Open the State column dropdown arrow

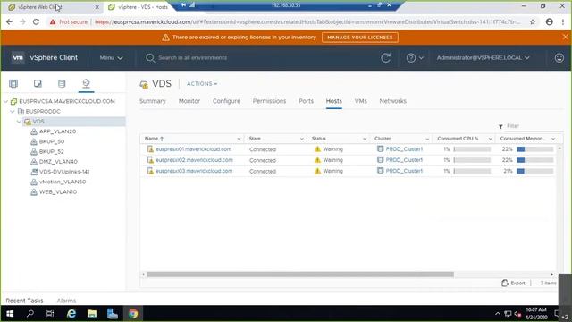pyautogui.click(x=302, y=139)
